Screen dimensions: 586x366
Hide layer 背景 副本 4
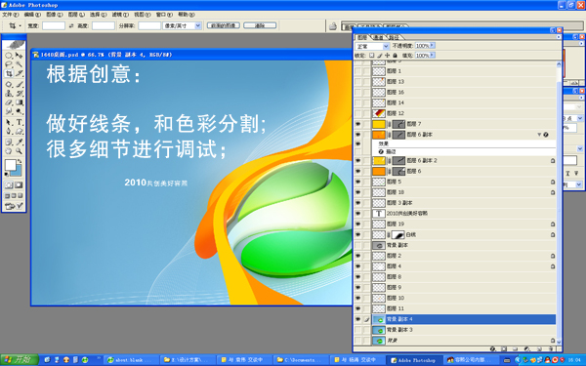358,319
